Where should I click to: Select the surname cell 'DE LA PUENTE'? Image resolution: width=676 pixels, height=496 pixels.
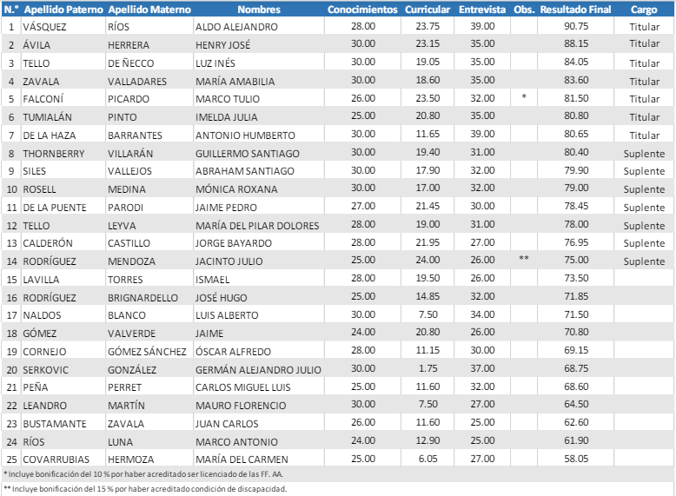pos(55,208)
